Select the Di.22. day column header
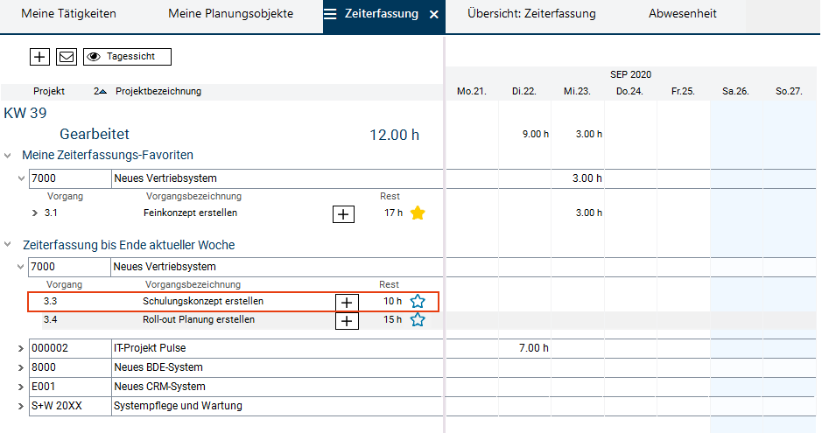This screenshot has width=822, height=433. click(x=523, y=91)
